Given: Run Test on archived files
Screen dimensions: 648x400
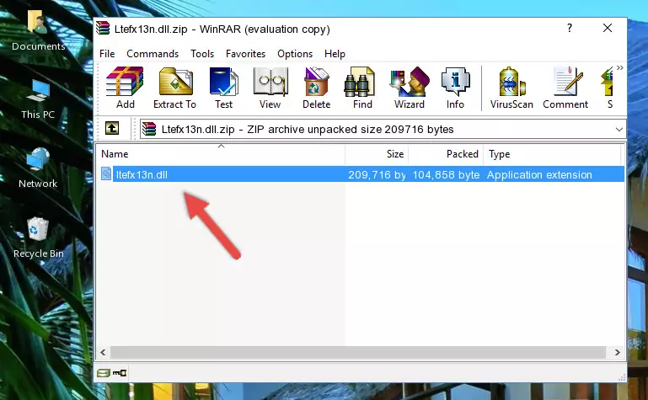Looking at the screenshot, I should (223, 88).
